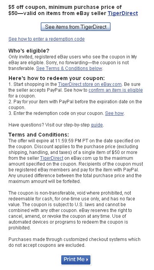Visit the TigerDirect store on eBay.com link

[x=90, y=84]
